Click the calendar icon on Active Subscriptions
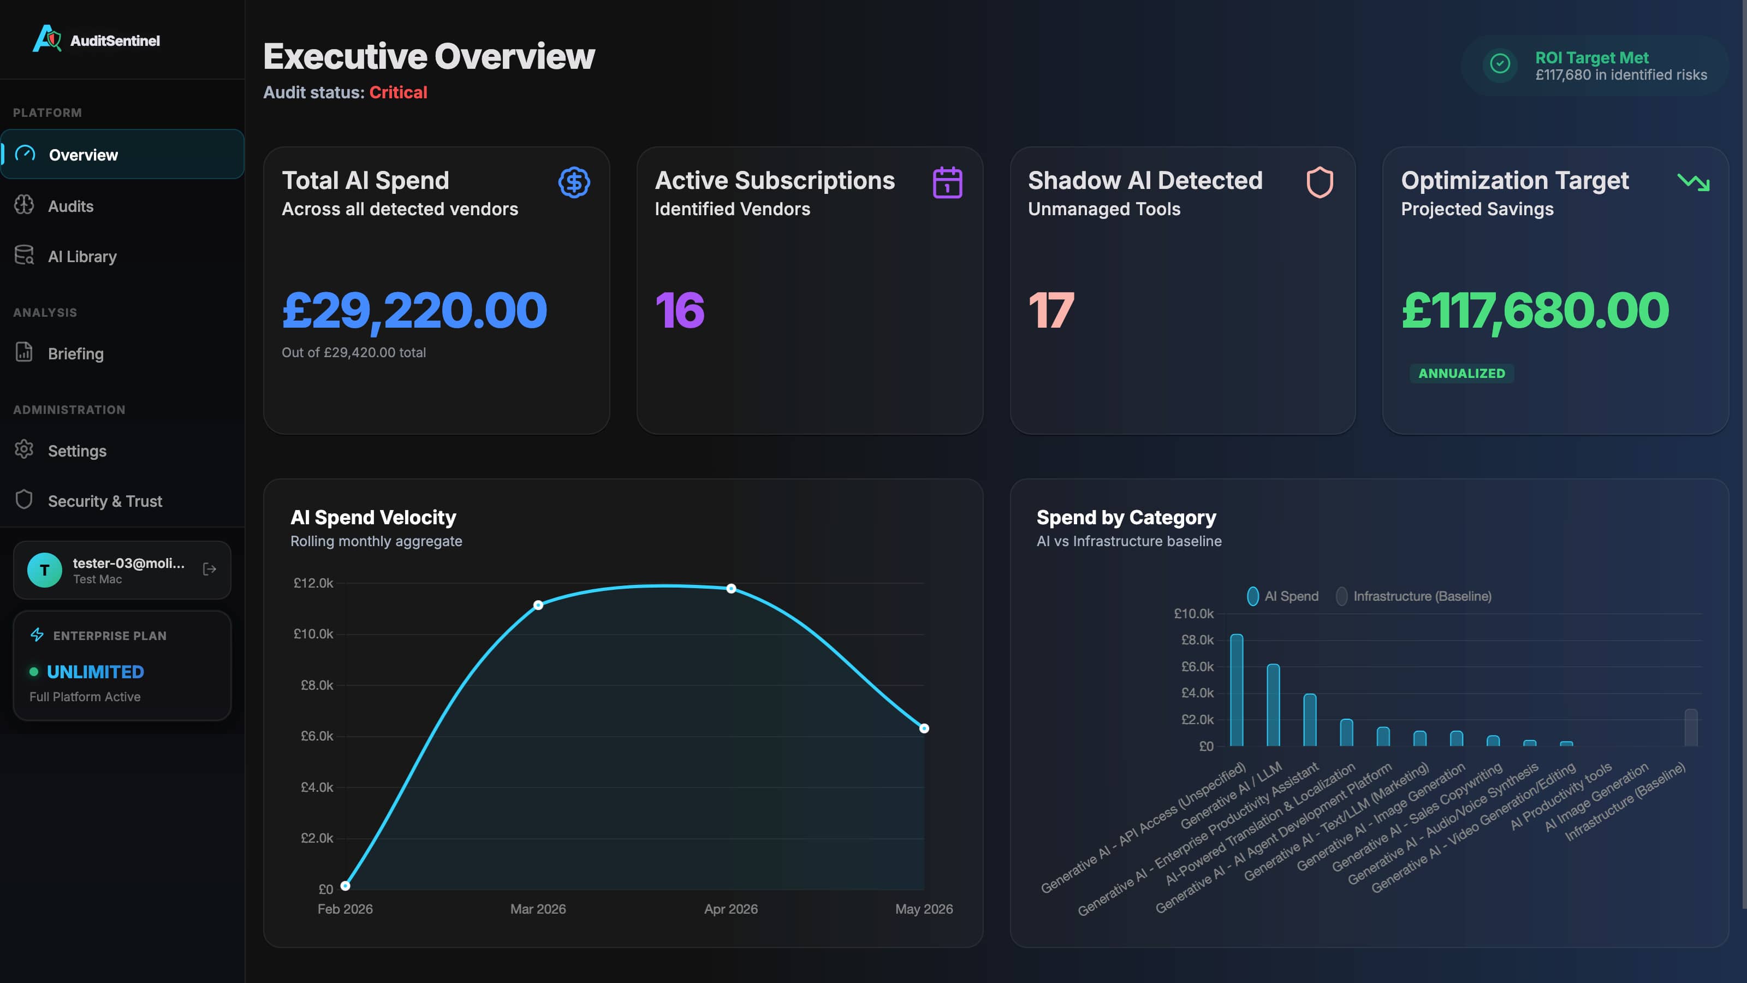The image size is (1747, 983). pyautogui.click(x=947, y=182)
